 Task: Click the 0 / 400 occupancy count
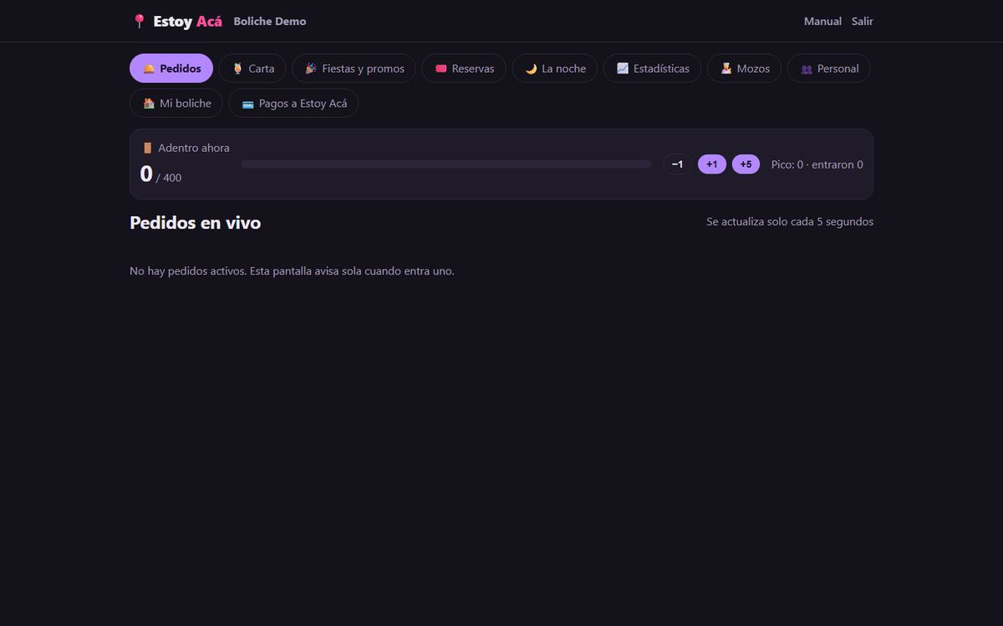[160, 174]
